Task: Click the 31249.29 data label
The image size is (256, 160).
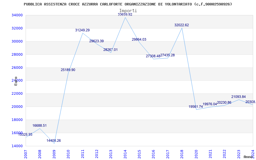Action: click(83, 30)
